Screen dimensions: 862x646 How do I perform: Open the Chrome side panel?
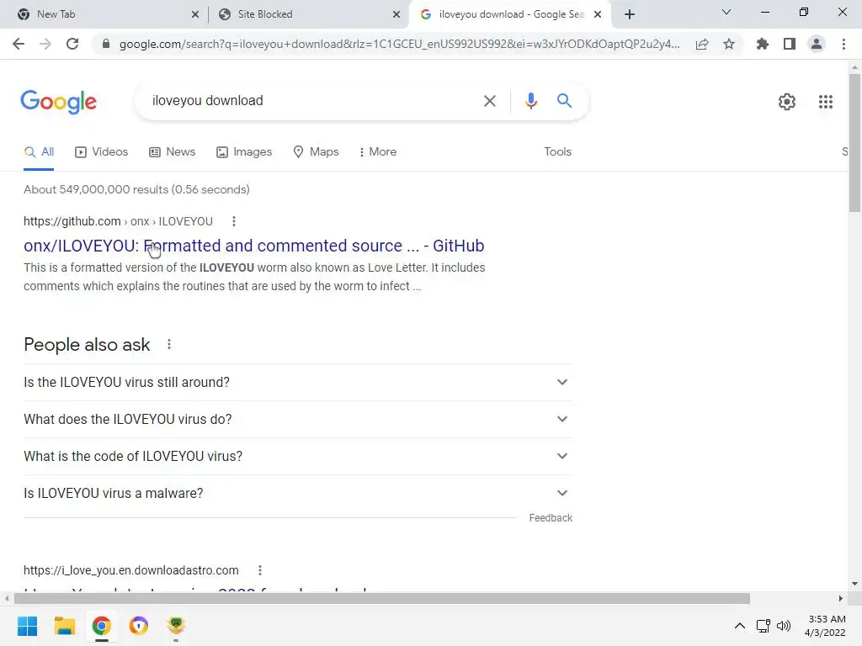(x=790, y=44)
